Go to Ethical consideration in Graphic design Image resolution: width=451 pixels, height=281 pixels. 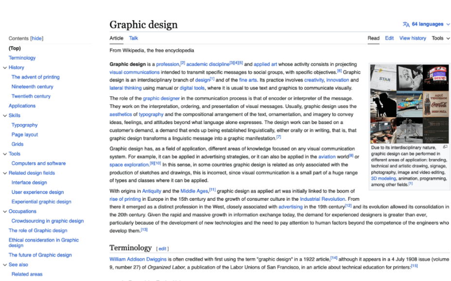click(43, 243)
